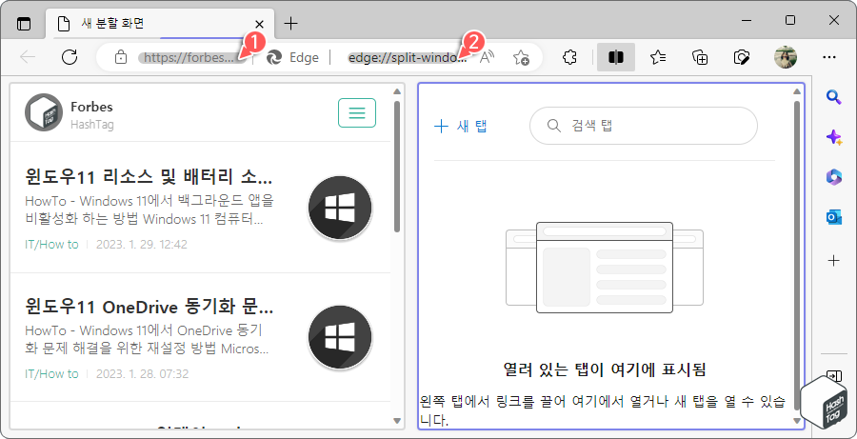
Task: Open '윈도우11 OneDrive 동기화' article
Action: pyautogui.click(x=149, y=308)
